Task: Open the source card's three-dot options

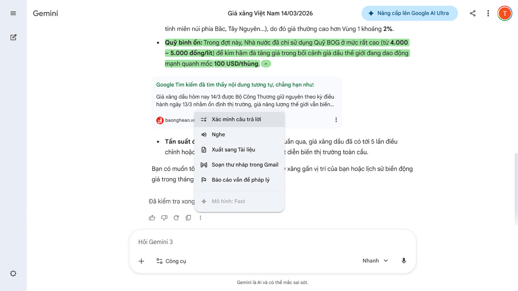Action: click(x=336, y=120)
